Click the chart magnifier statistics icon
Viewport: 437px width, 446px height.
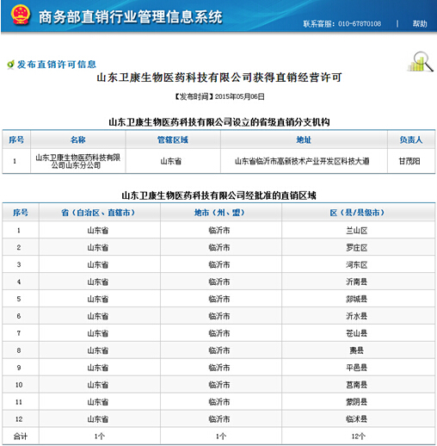tap(420, 62)
